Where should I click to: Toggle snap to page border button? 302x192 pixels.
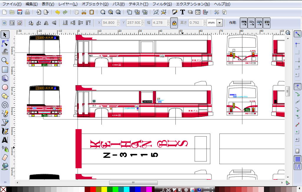[x=298, y=151]
